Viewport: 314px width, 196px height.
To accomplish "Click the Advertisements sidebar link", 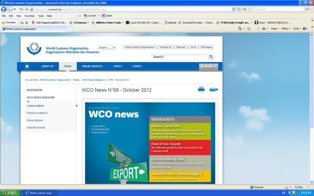I will point(36,128).
